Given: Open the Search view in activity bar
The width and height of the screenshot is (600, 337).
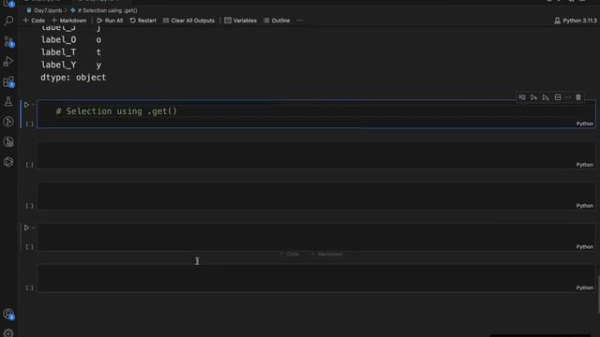Looking at the screenshot, I should tap(8, 21).
